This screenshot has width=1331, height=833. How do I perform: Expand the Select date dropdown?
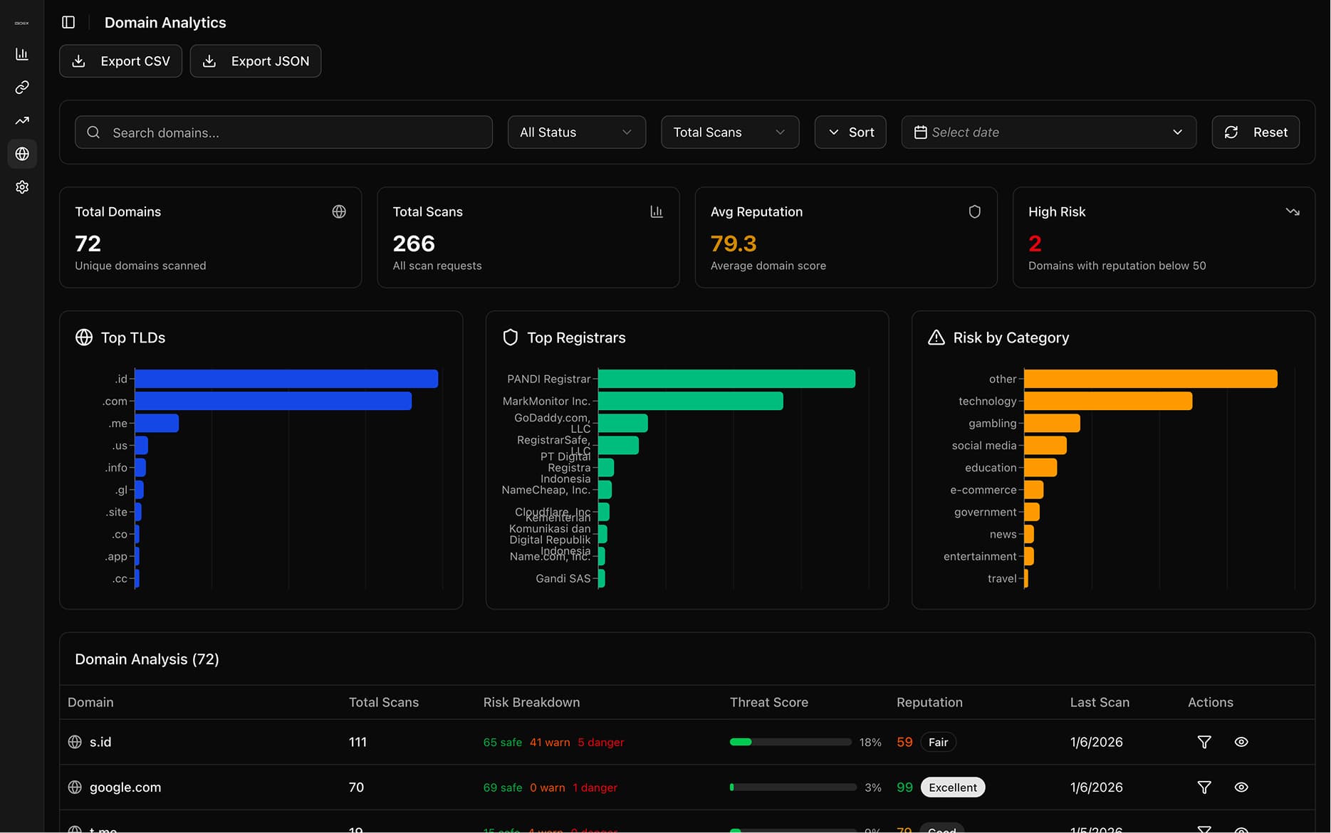[x=1176, y=132]
